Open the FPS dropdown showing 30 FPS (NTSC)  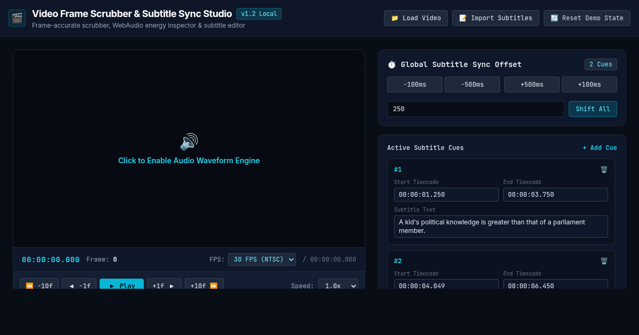[x=262, y=259]
